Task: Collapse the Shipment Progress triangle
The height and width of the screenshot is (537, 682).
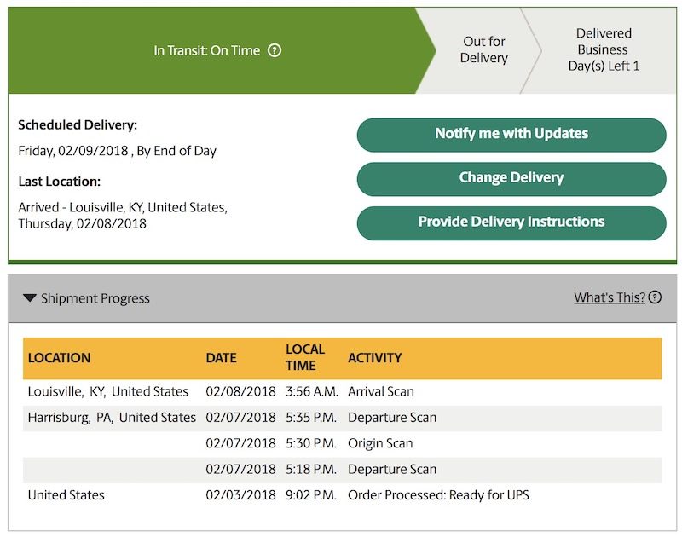Action: pyautogui.click(x=30, y=298)
